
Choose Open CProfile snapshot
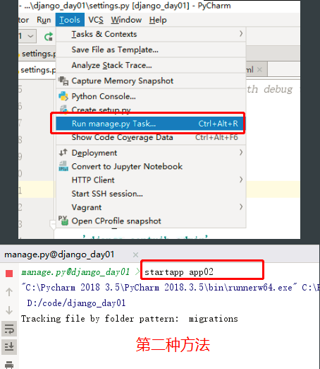(x=151, y=221)
